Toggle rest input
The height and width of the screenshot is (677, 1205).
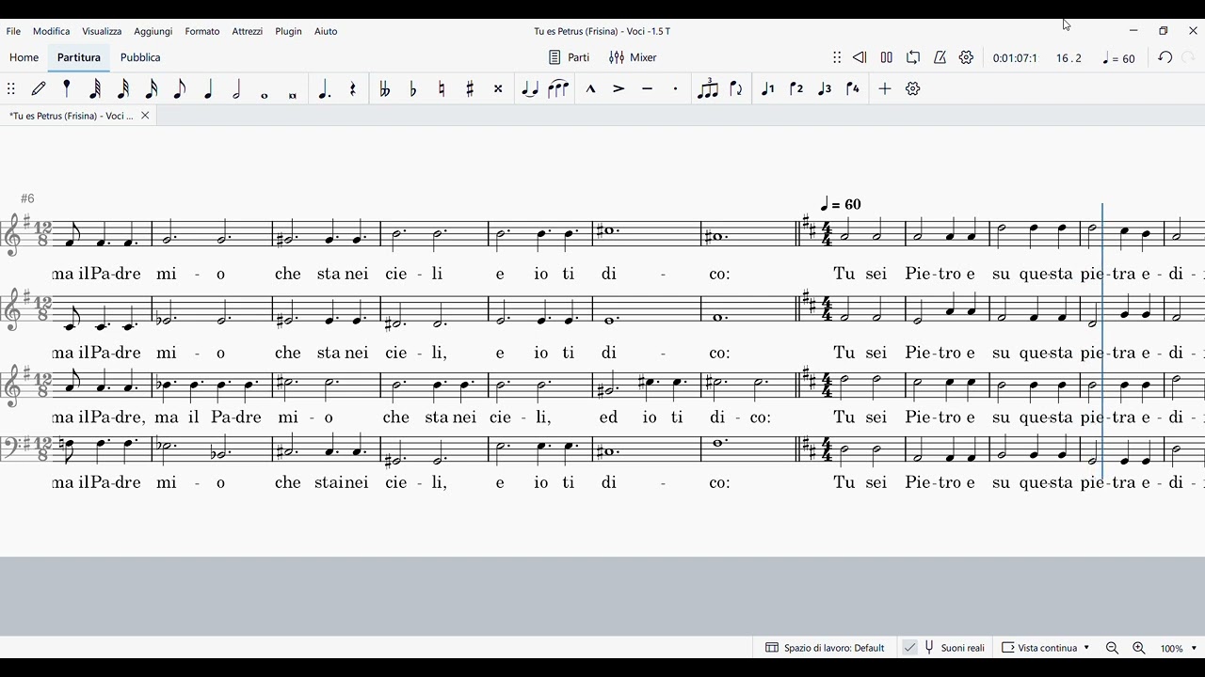(353, 88)
